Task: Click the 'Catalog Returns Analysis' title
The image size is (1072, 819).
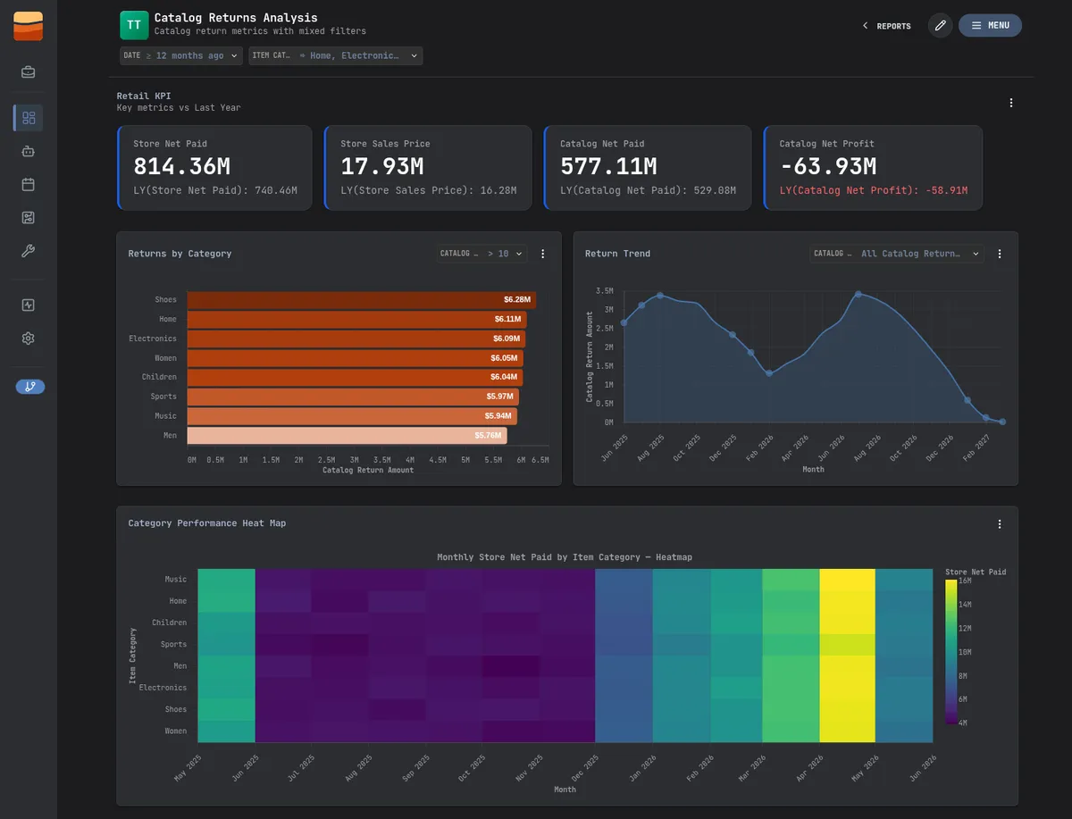Action: [236, 18]
